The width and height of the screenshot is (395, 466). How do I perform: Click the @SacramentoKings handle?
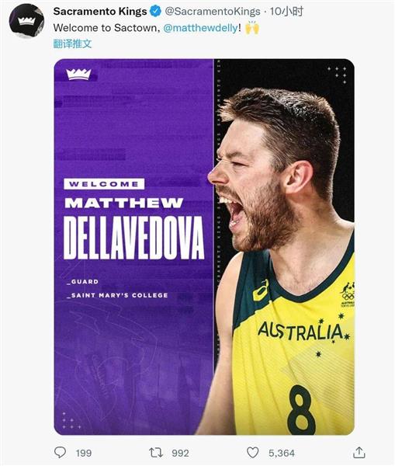pos(213,12)
